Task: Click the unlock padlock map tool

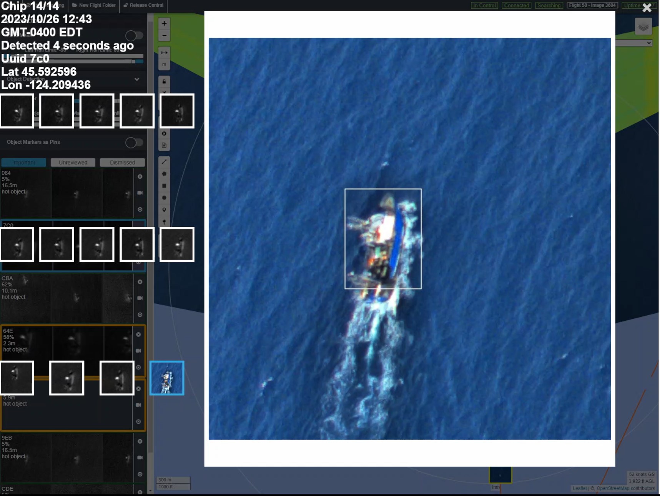Action: click(164, 82)
